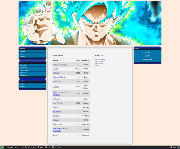Open Spells in the Library menu

tap(21, 84)
